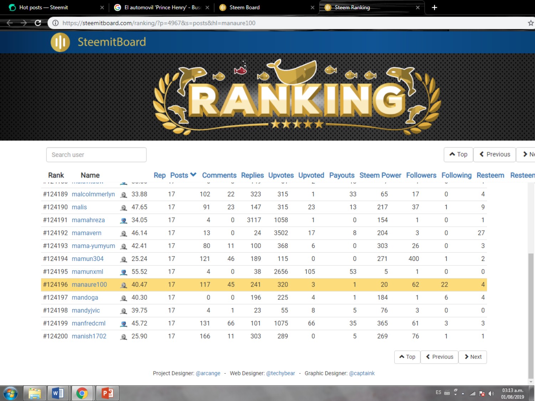535x401 pixels.
Task: Click the Search user input field
Action: (x=96, y=155)
